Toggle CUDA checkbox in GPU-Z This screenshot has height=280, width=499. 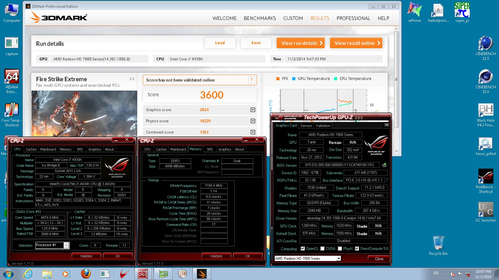(322, 249)
